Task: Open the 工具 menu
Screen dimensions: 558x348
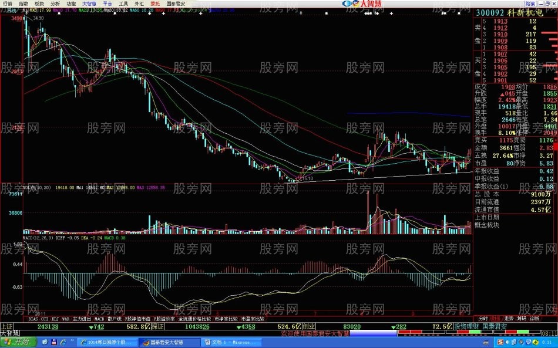Action: pyautogui.click(x=123, y=4)
